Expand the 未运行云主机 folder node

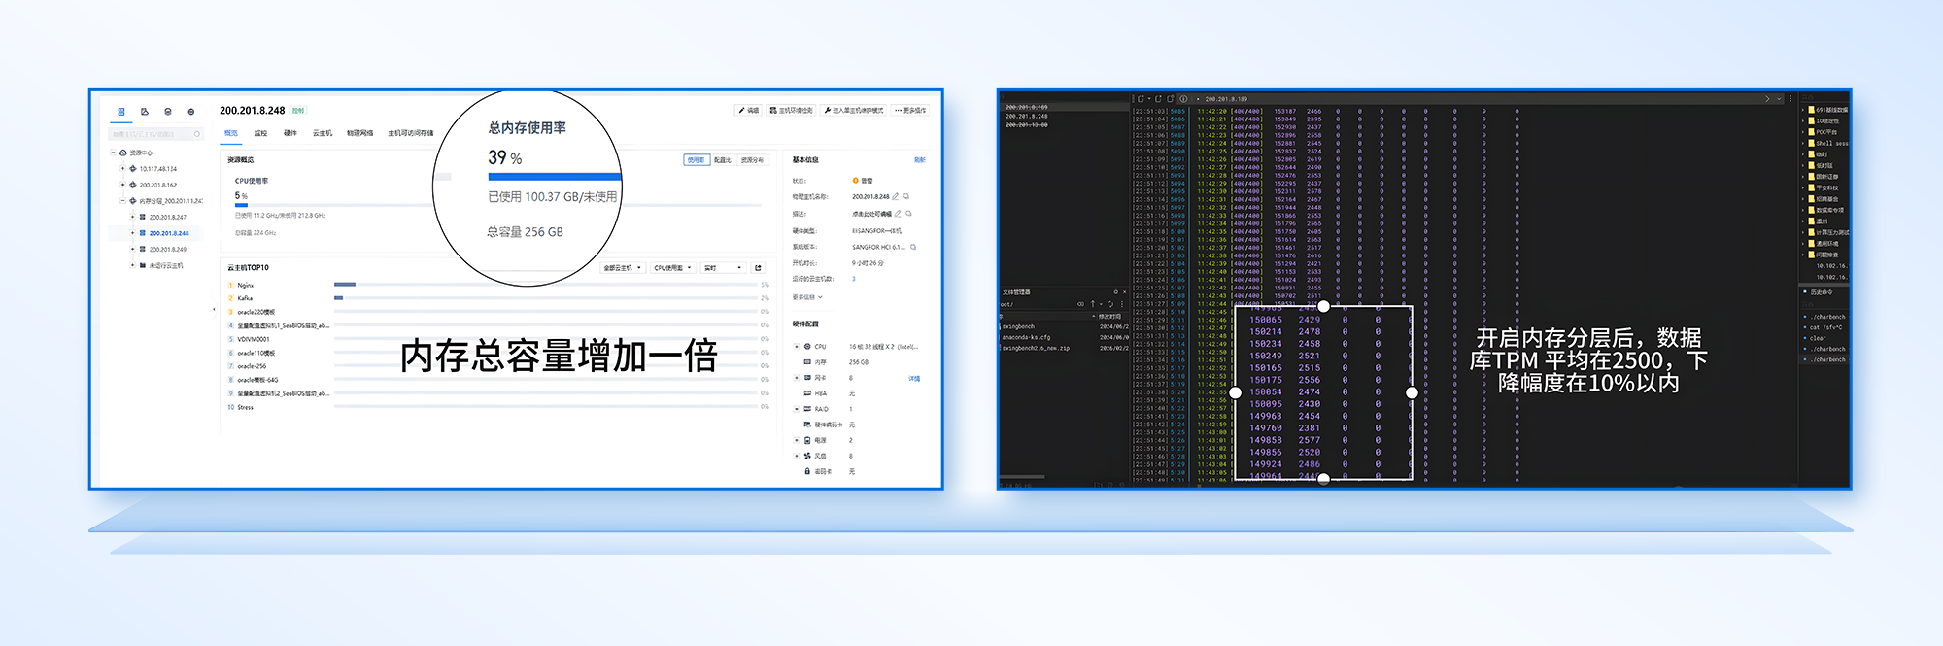(132, 265)
